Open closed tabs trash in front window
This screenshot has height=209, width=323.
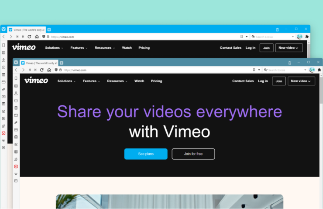click(290, 63)
